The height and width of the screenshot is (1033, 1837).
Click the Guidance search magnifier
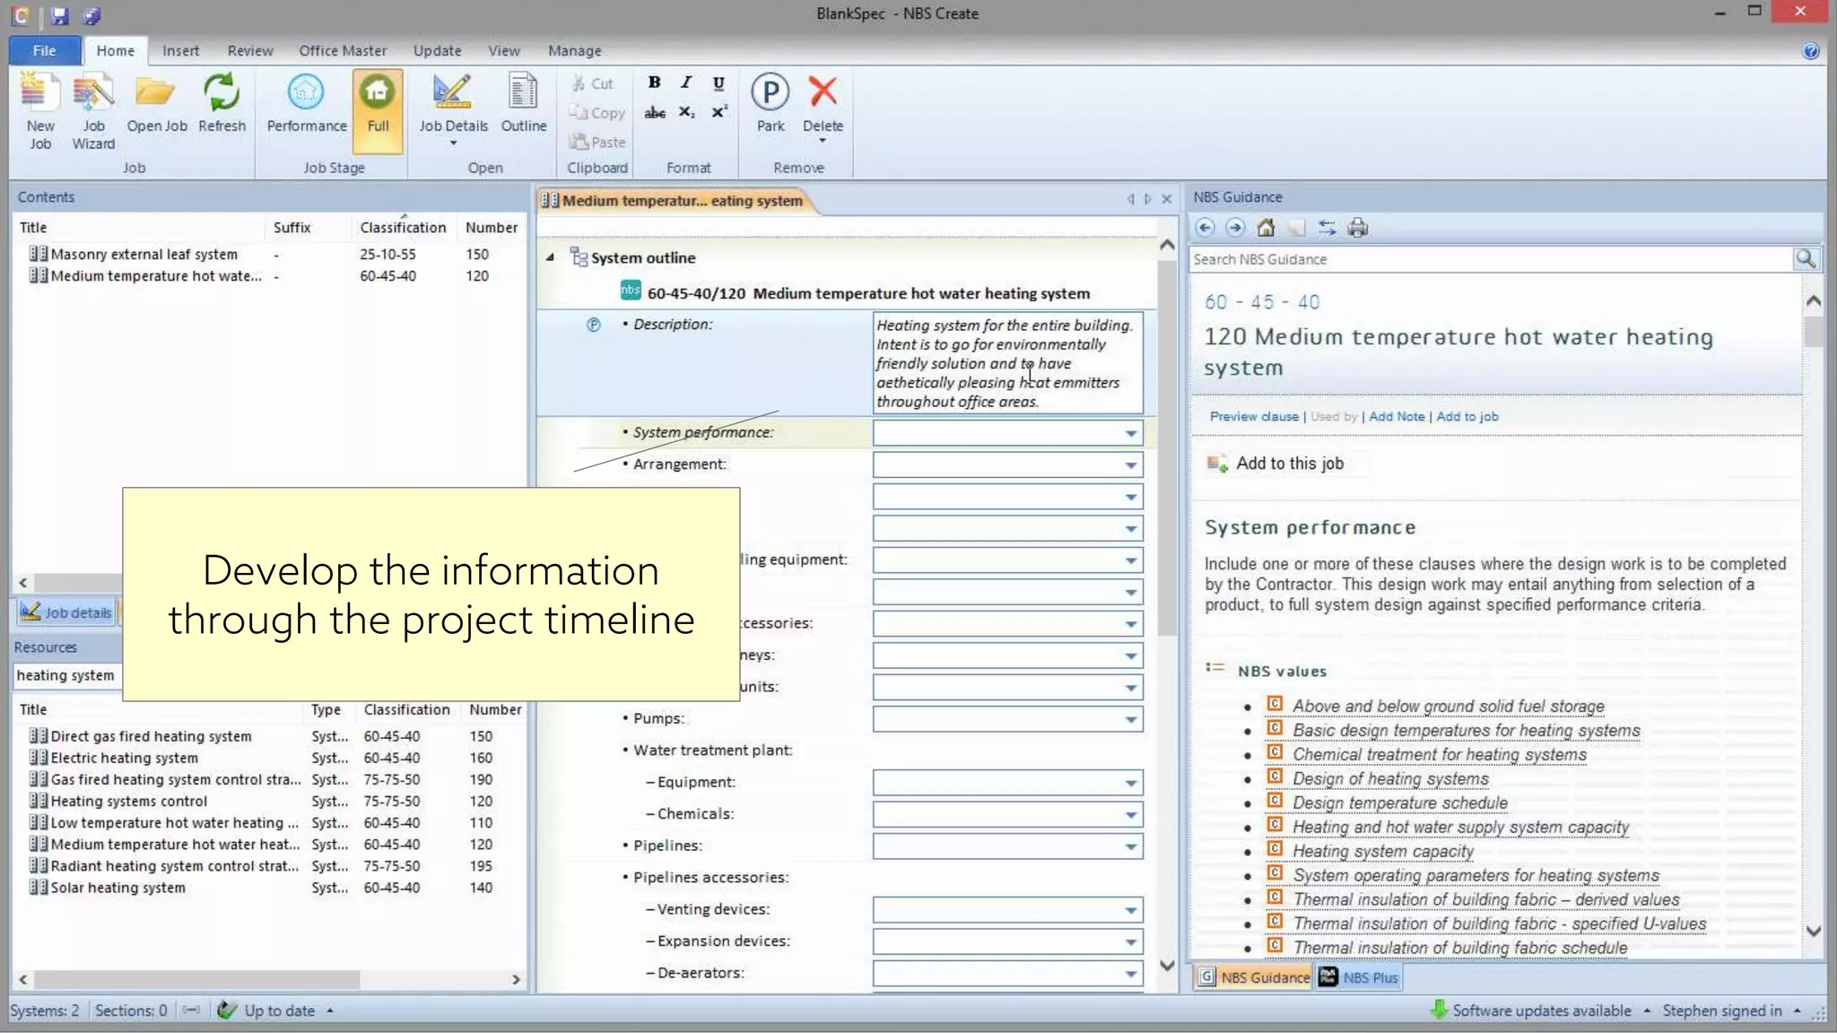pyautogui.click(x=1806, y=259)
